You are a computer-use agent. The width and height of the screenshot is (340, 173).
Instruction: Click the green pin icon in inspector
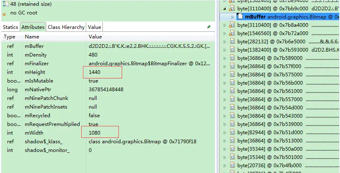(x=209, y=27)
